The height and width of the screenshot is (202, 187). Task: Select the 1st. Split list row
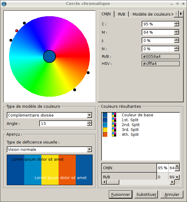(141, 120)
